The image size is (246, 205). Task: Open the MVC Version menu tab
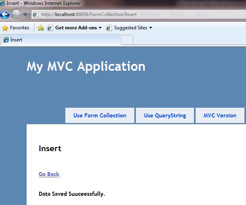[220, 115]
